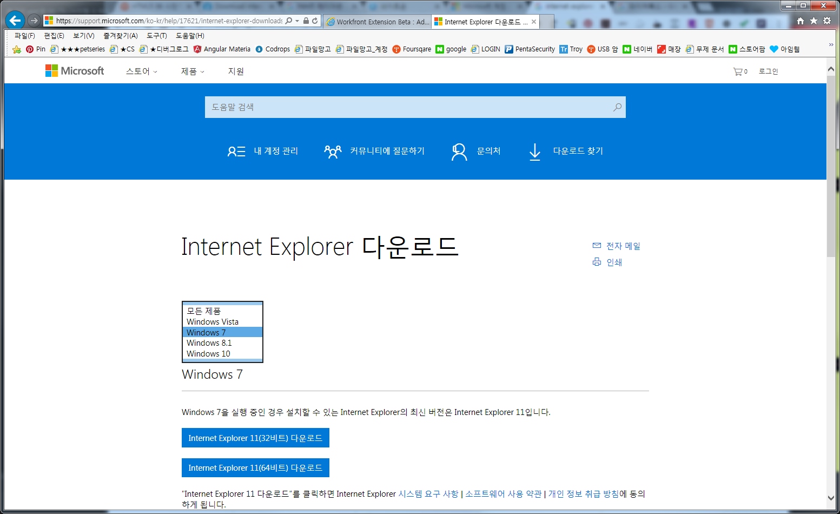Select Windows 10 in the list

coord(222,354)
